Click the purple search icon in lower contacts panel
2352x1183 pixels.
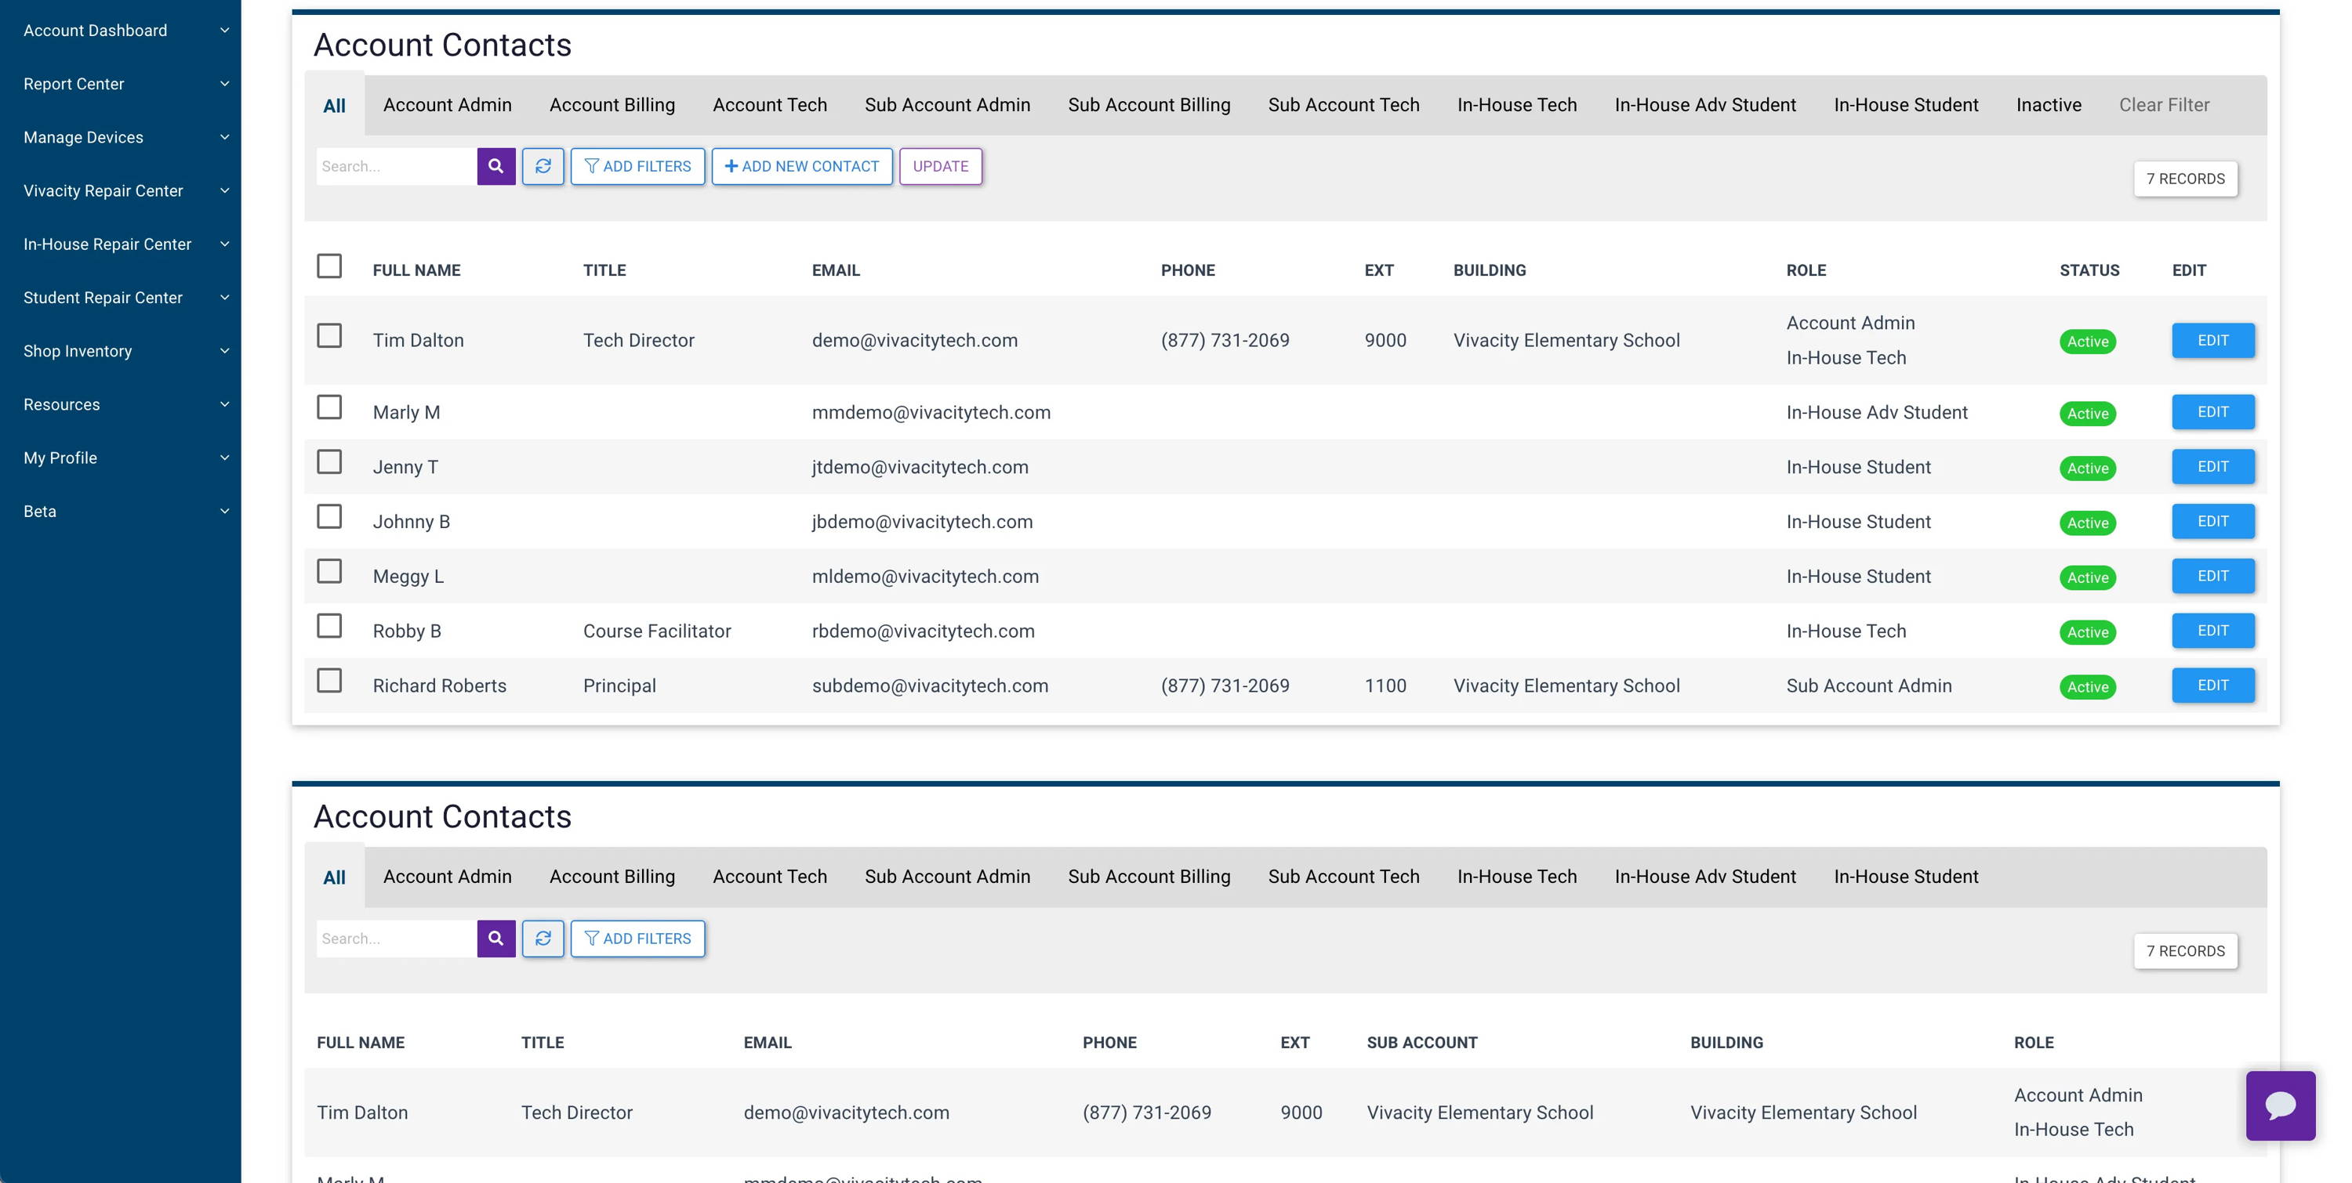(x=495, y=938)
